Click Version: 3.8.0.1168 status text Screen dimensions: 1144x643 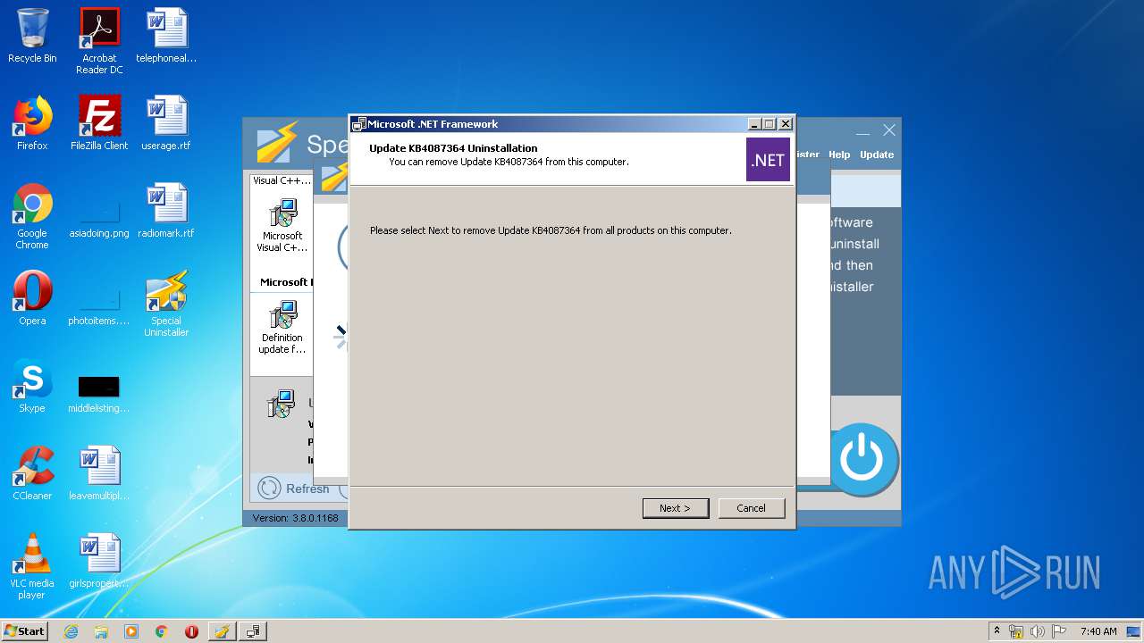click(x=296, y=518)
